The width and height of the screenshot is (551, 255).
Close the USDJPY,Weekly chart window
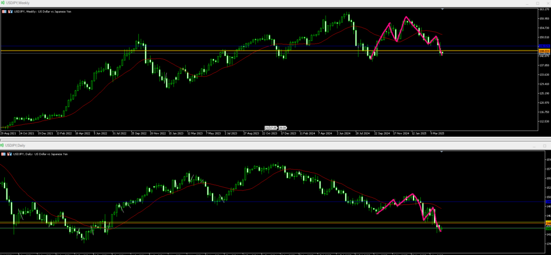click(x=547, y=3)
